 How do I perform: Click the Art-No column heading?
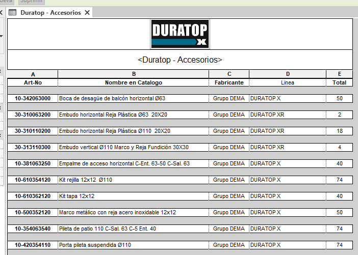click(x=33, y=82)
